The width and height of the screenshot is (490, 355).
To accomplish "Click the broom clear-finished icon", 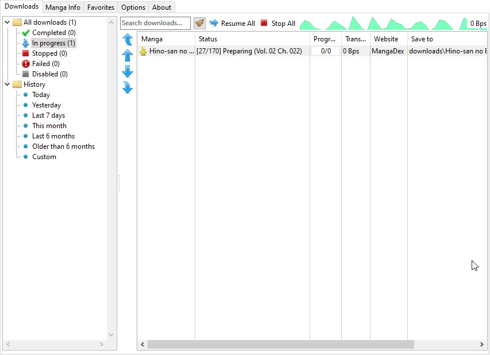I will point(199,23).
